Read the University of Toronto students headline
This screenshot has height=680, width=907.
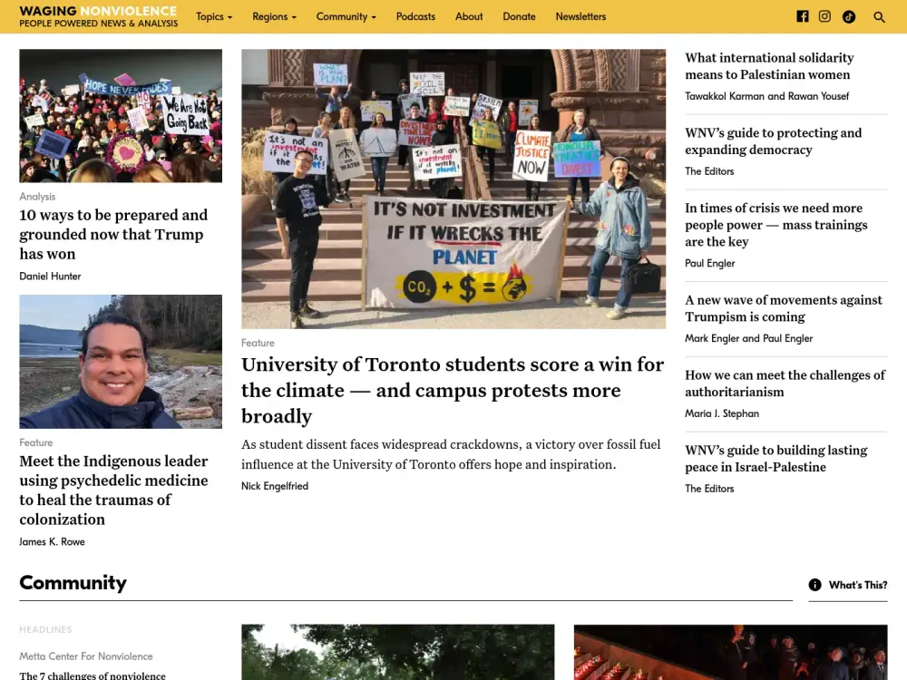(452, 390)
